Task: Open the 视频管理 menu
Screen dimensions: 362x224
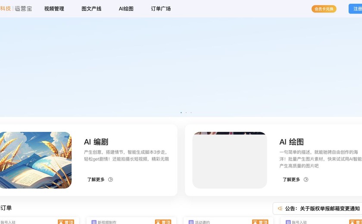Action: tap(54, 9)
